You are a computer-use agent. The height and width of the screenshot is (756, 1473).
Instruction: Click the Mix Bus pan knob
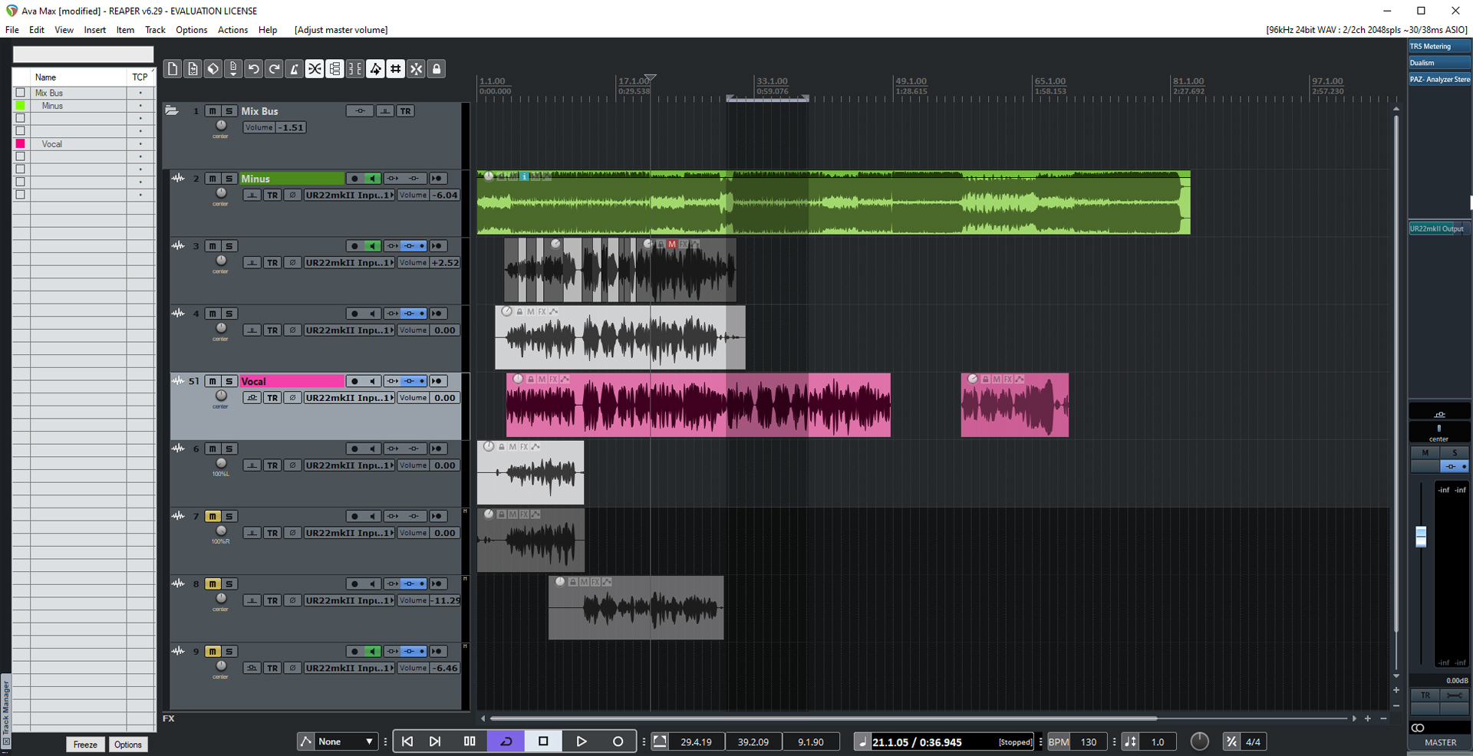(x=221, y=126)
